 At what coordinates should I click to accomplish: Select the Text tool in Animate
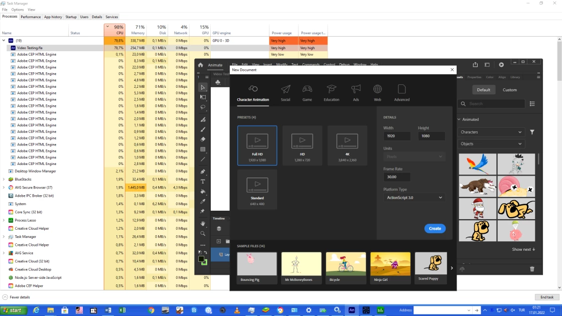pos(203,181)
